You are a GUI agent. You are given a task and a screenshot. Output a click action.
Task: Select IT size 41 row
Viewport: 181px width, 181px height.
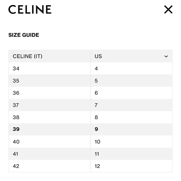pyautogui.click(x=90, y=154)
